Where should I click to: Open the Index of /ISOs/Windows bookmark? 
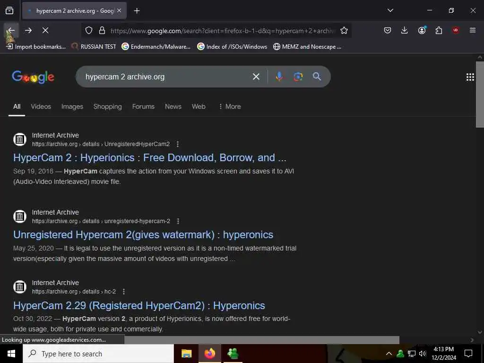click(232, 47)
